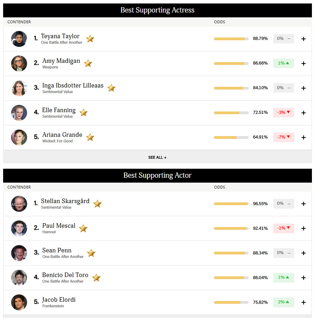
Task: Open Ariana Grande's contender name link
Action: point(62,135)
